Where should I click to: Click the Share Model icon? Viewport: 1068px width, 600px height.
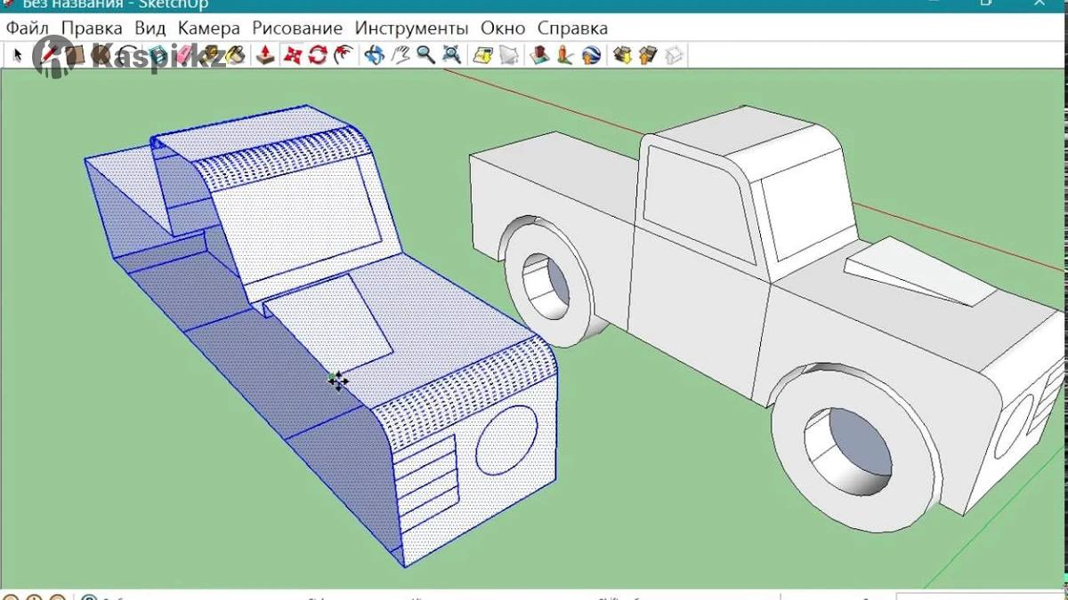click(x=648, y=55)
